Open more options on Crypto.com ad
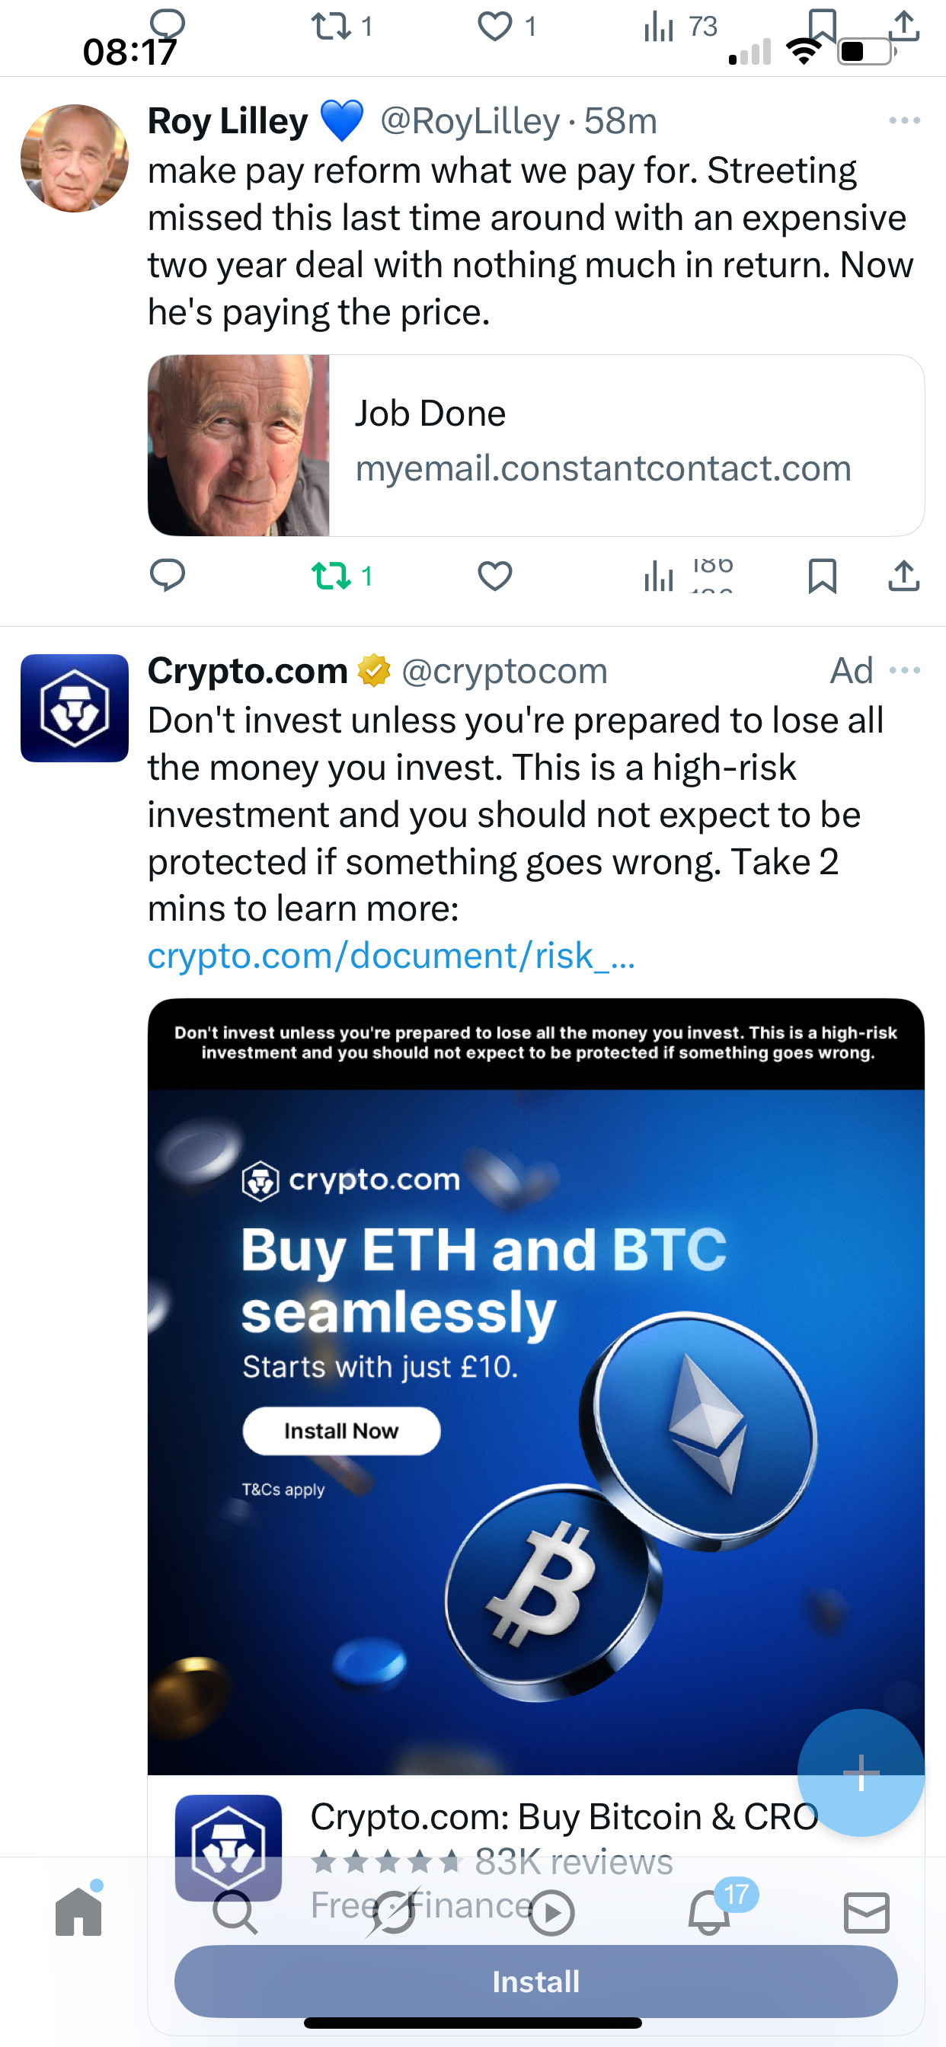Image resolution: width=946 pixels, height=2047 pixels. [905, 671]
